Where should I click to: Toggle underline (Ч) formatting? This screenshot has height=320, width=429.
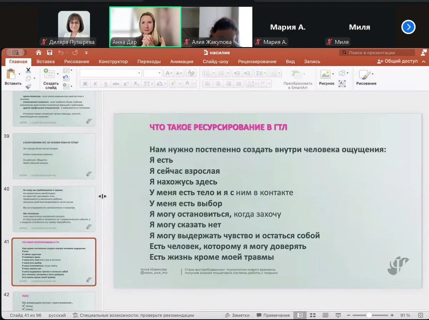pyautogui.click(x=106, y=84)
